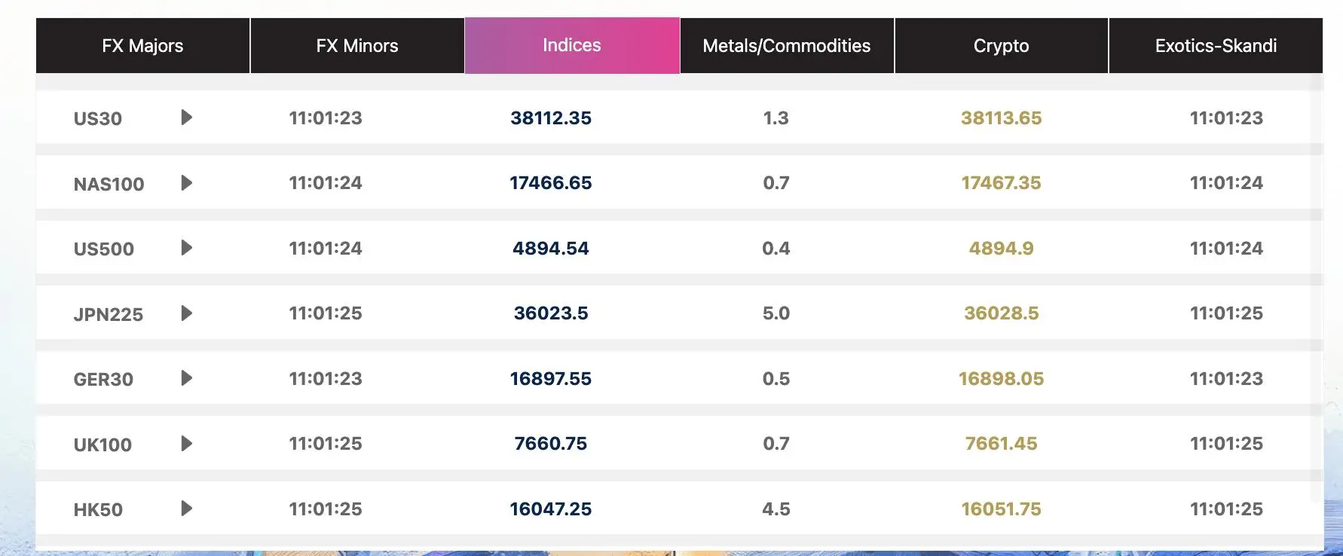Expand the NAS100 row arrow
This screenshot has width=1343, height=556.
point(187,183)
